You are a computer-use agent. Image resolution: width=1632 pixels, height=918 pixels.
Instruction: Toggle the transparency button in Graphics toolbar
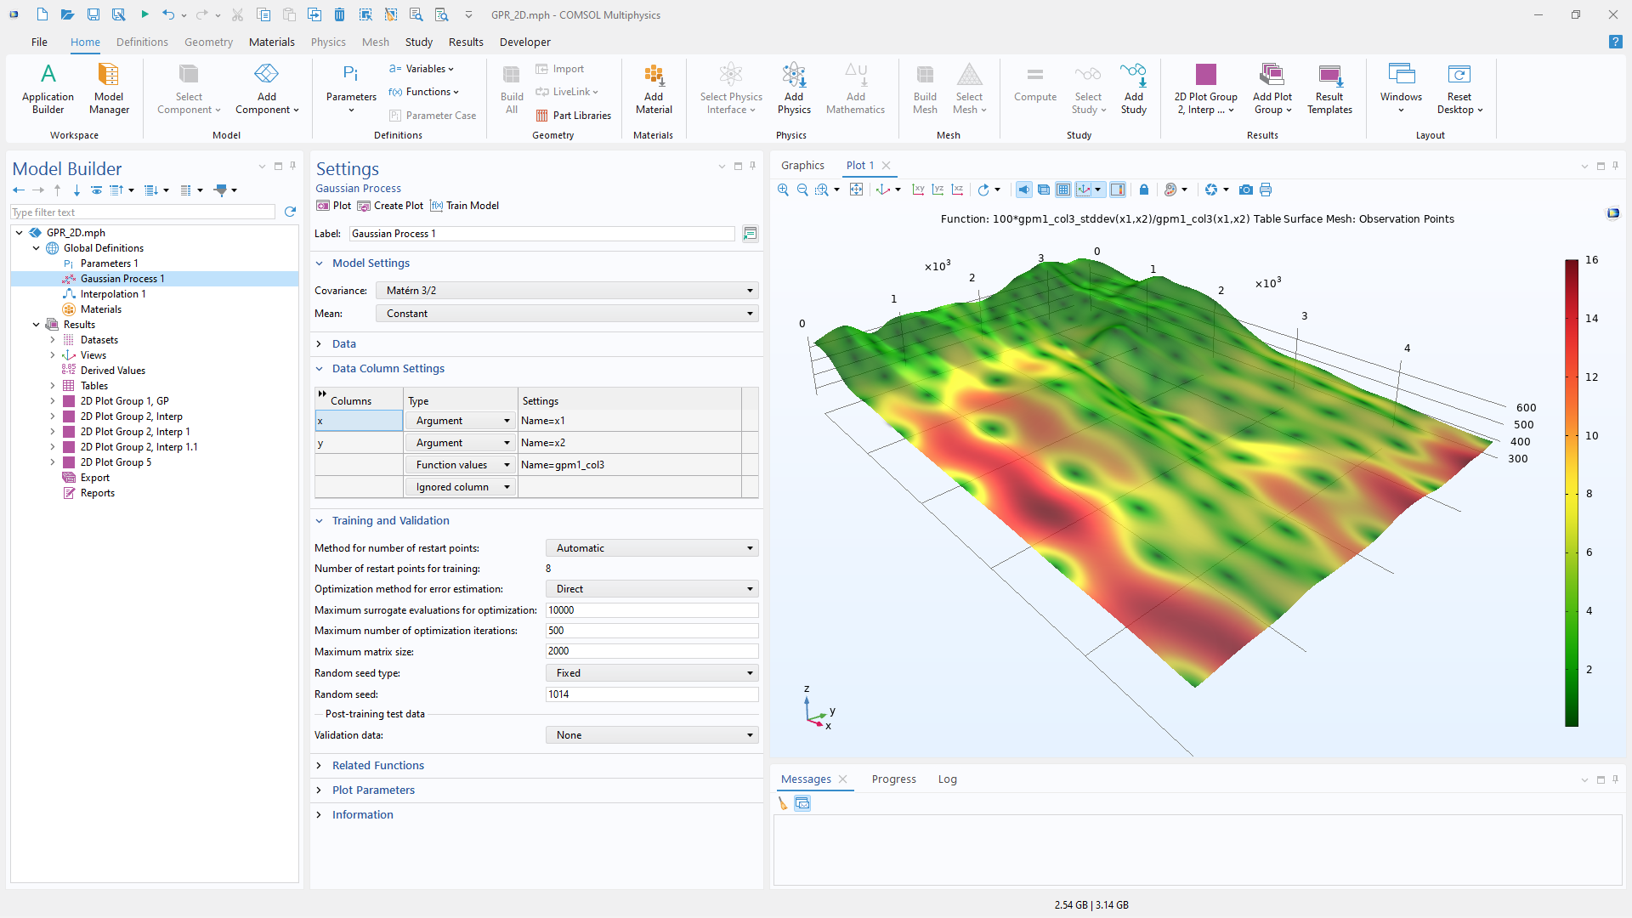[x=1044, y=190]
